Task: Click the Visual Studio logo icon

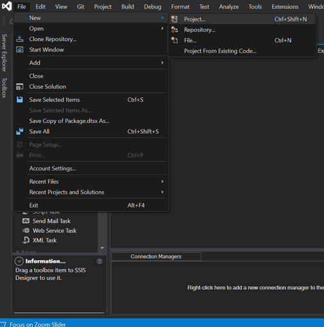Action: 6,6
